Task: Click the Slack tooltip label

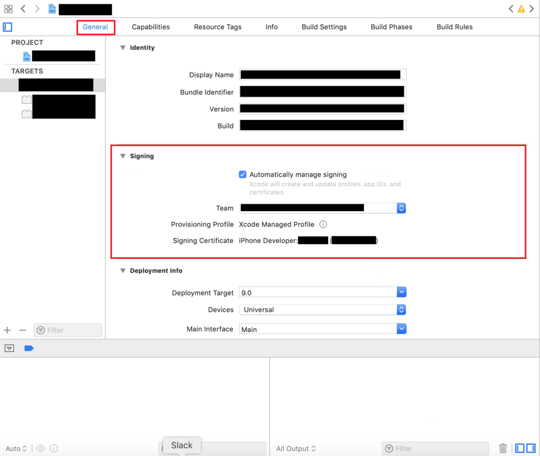Action: point(182,445)
